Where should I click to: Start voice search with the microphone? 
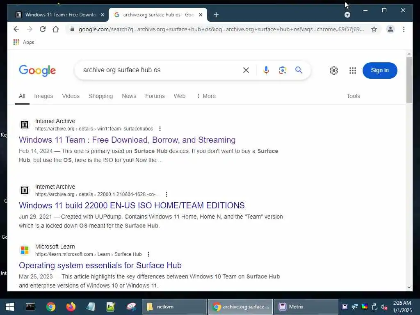pyautogui.click(x=266, y=70)
